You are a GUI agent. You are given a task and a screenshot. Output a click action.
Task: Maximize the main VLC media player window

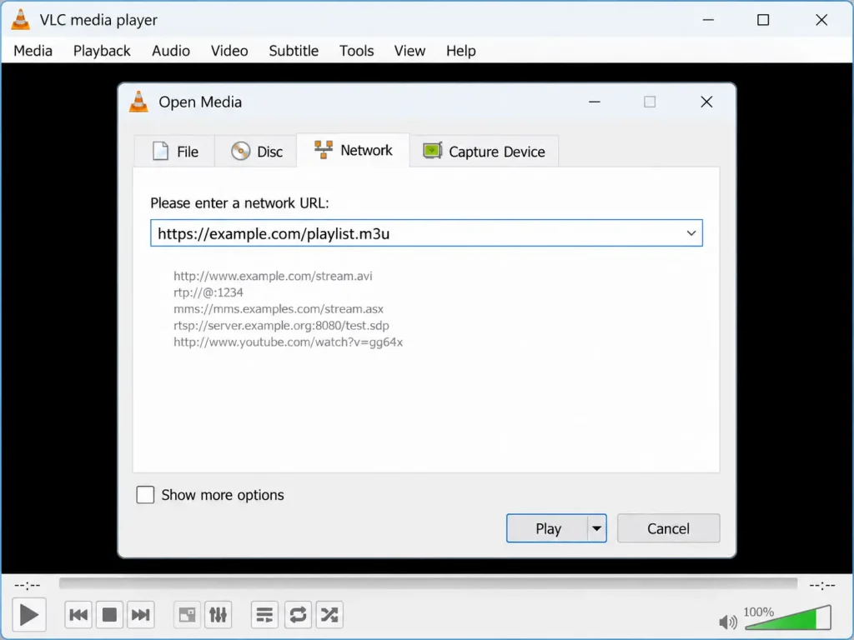coord(763,20)
